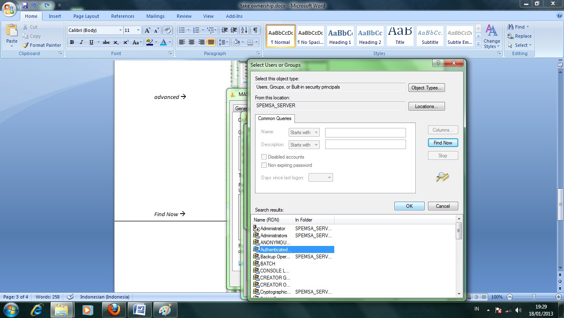Save the document from Quick Access toolbar
The width and height of the screenshot is (564, 318).
pos(25,5)
